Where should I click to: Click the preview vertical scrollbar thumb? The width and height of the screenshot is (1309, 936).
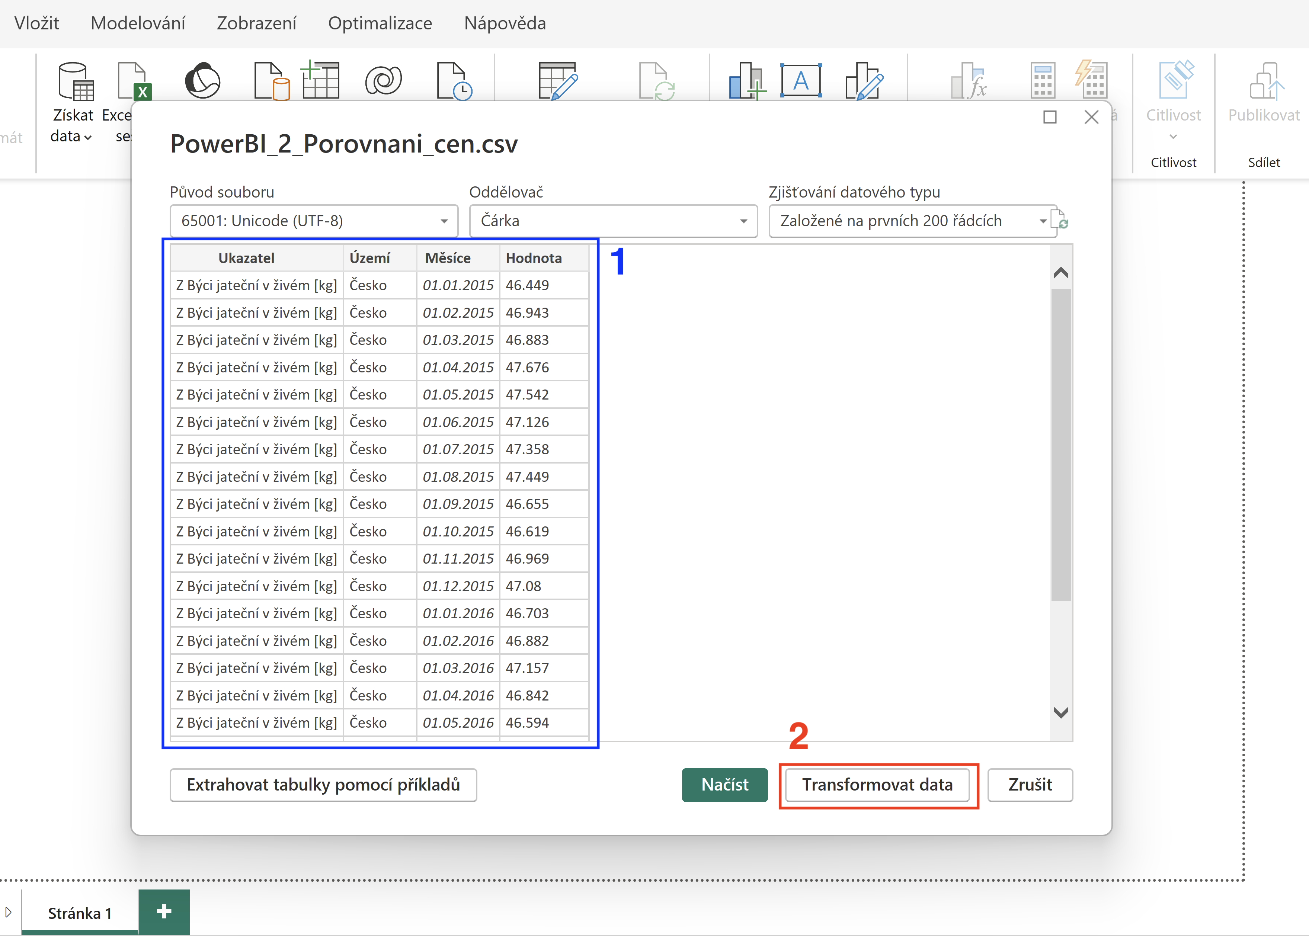[x=1060, y=445]
